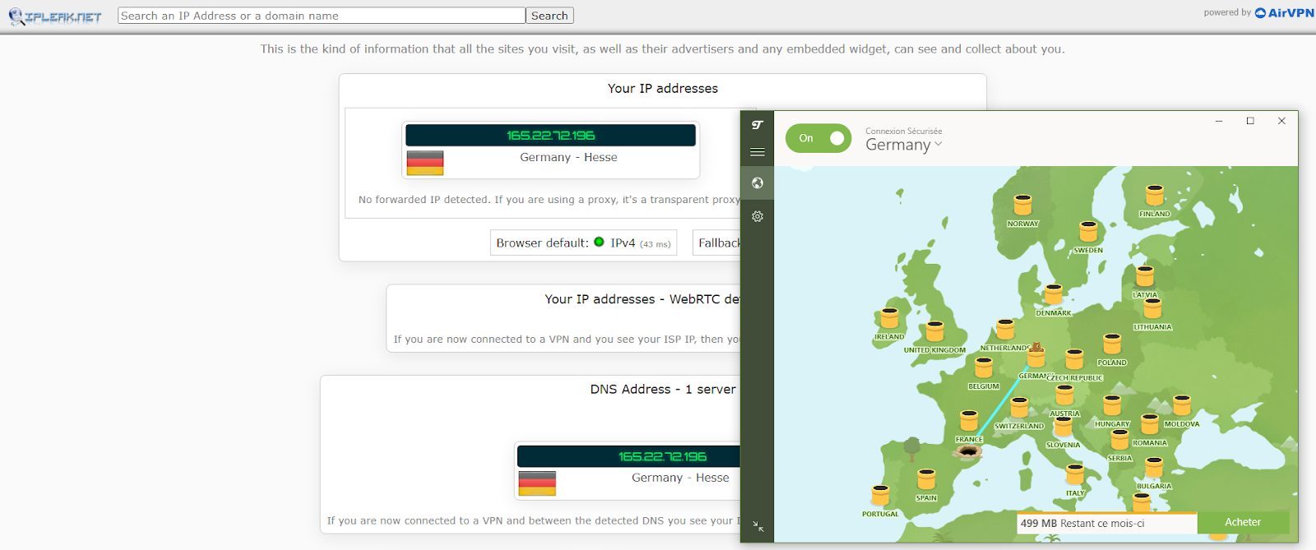Select the Sweden tunnel on map
This screenshot has height=550, width=1316.
tap(1088, 232)
